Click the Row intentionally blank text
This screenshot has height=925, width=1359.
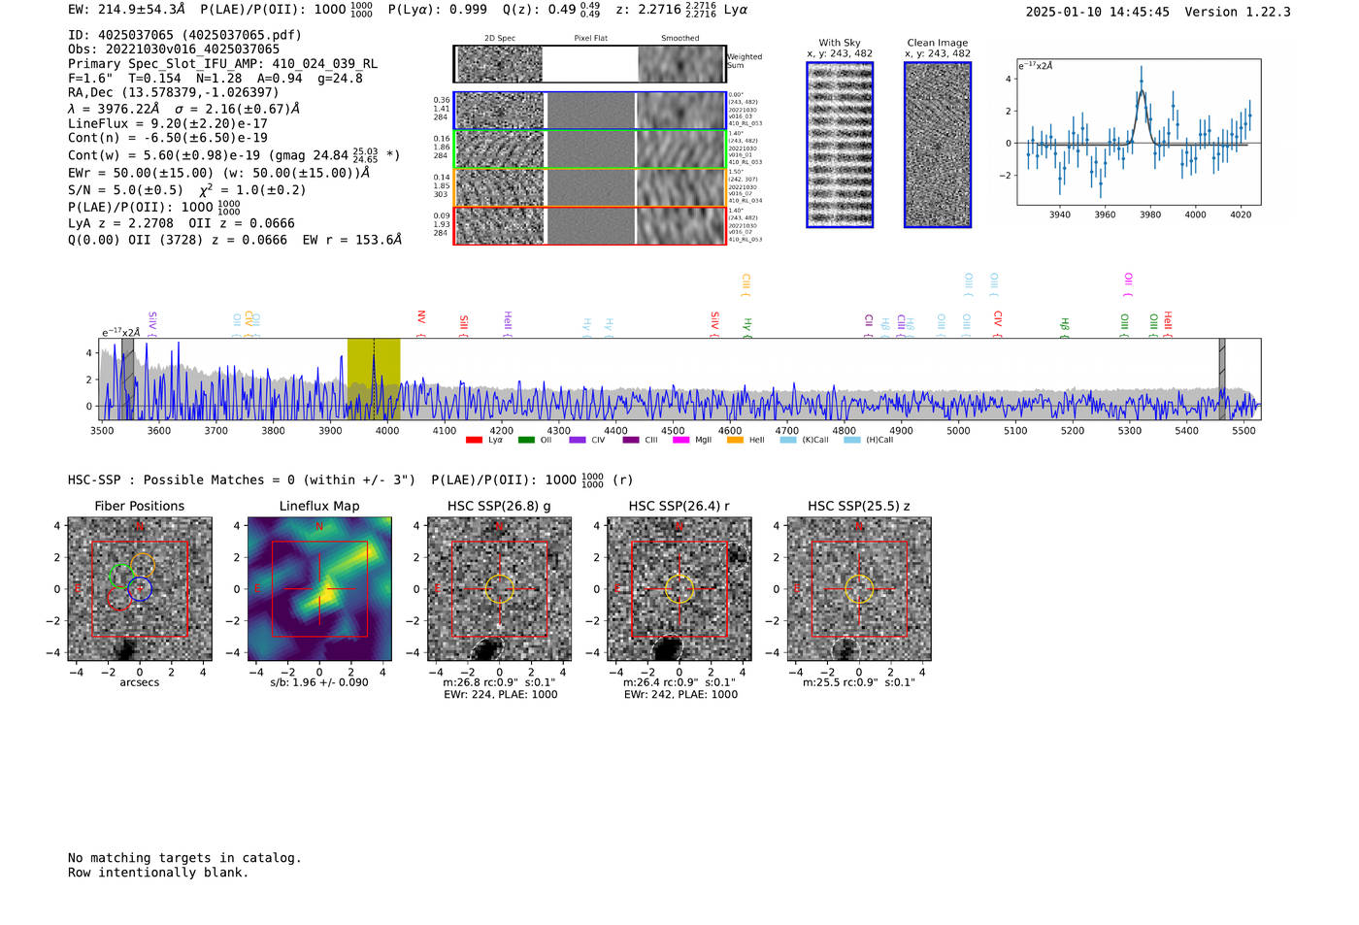[x=158, y=873]
